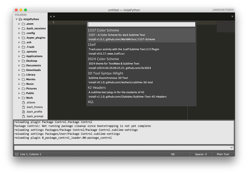Select the 1337 Color Scheme package

[x=141, y=35]
